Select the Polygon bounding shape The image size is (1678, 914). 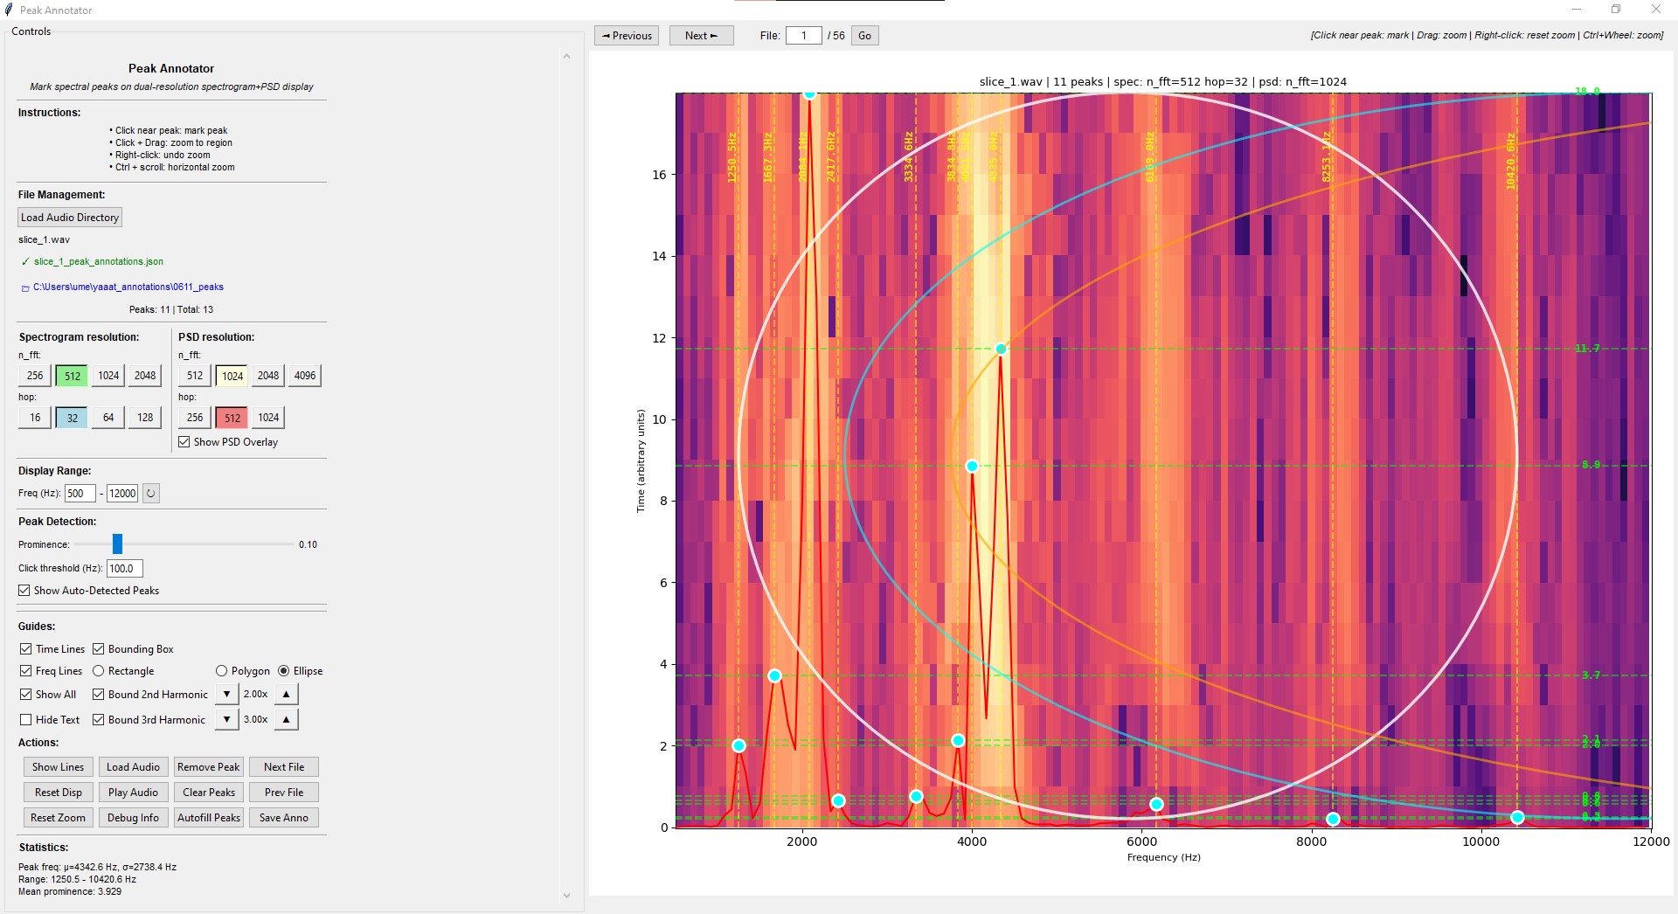tap(222, 671)
